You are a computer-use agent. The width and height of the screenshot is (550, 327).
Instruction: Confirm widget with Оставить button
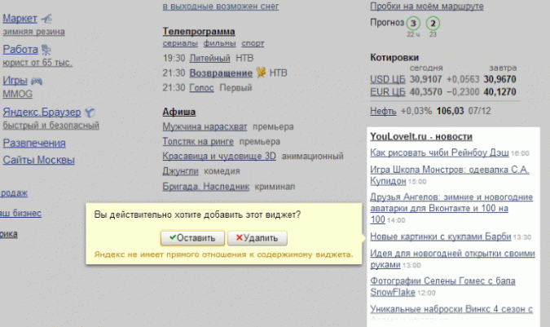point(192,238)
